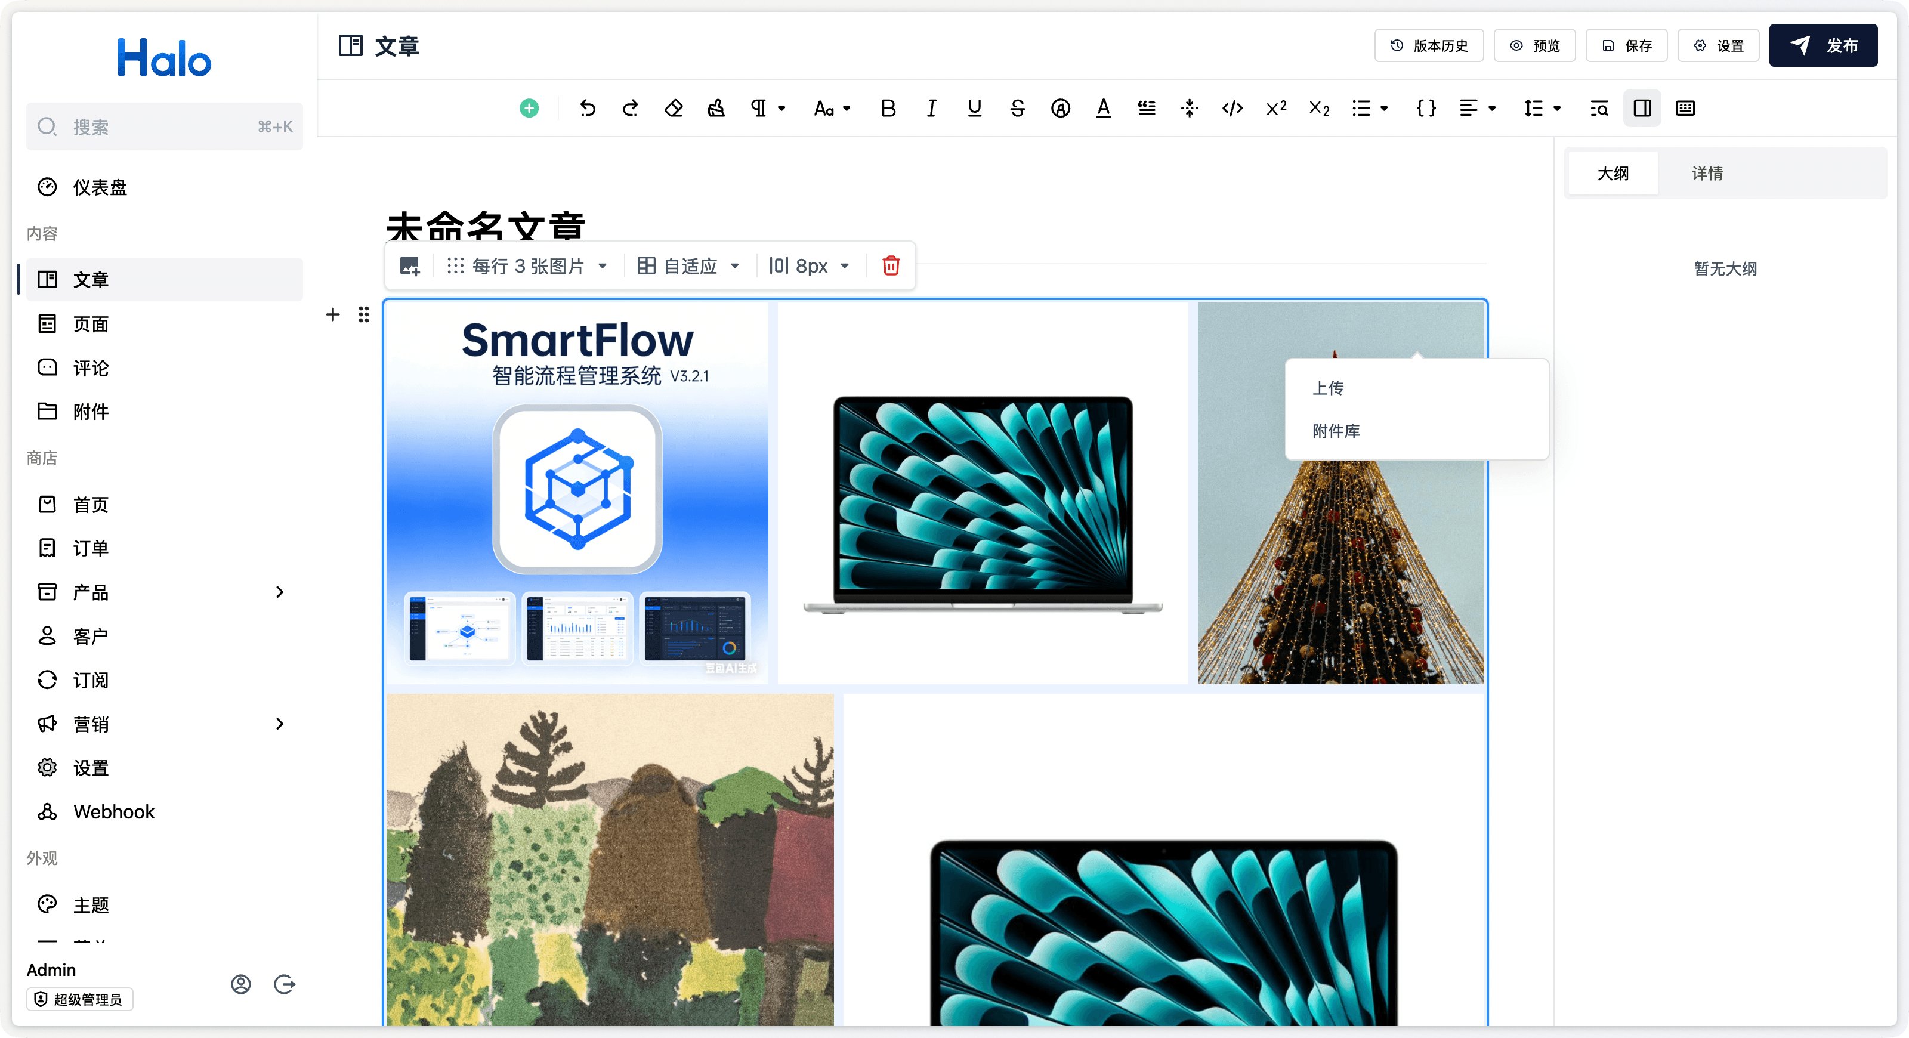Viewport: 1909px width, 1038px height.
Task: Click the inline code icon
Action: point(1232,108)
